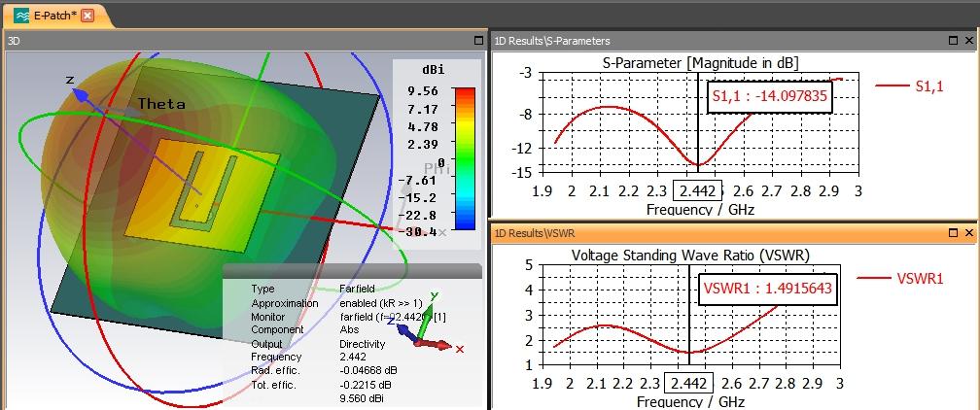980x410 pixels.
Task: Click the 9.56 maximum value on color scale
Action: (423, 91)
